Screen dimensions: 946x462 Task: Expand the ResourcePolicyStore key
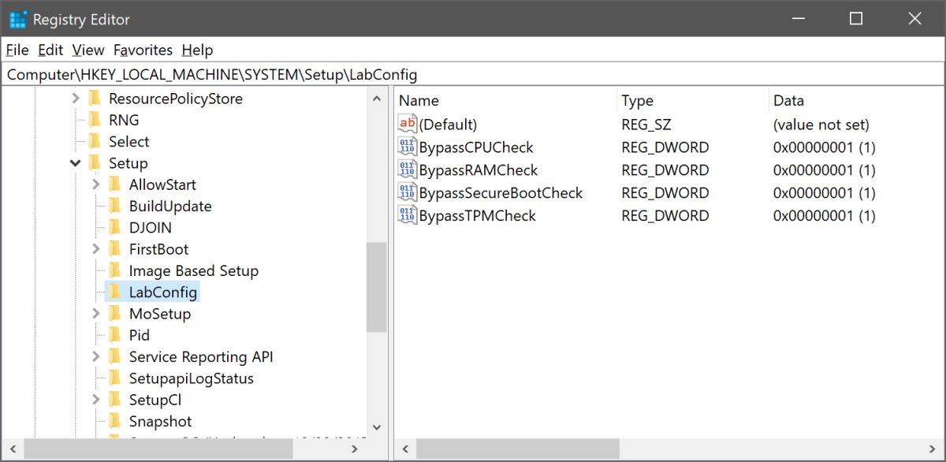tap(76, 99)
